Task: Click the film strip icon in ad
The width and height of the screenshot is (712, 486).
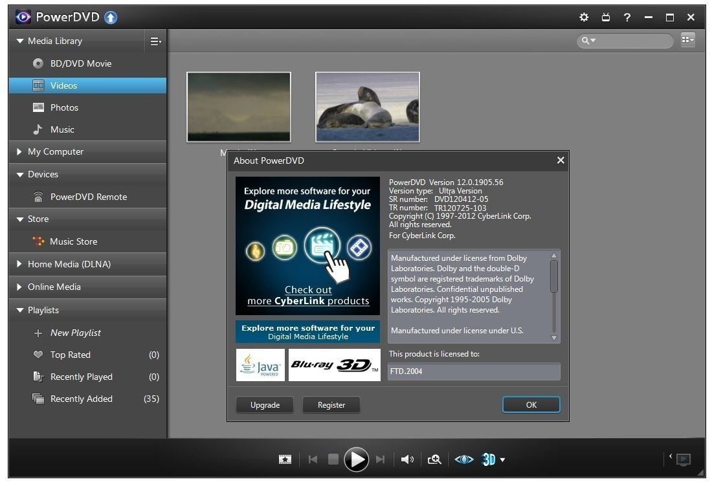Action: [359, 248]
